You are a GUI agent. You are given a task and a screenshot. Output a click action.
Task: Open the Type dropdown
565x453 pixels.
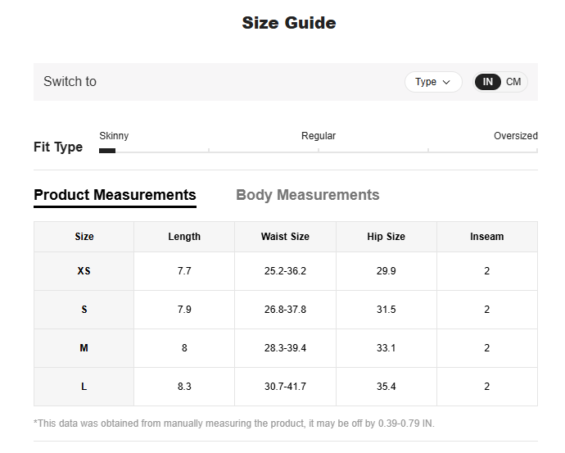433,82
